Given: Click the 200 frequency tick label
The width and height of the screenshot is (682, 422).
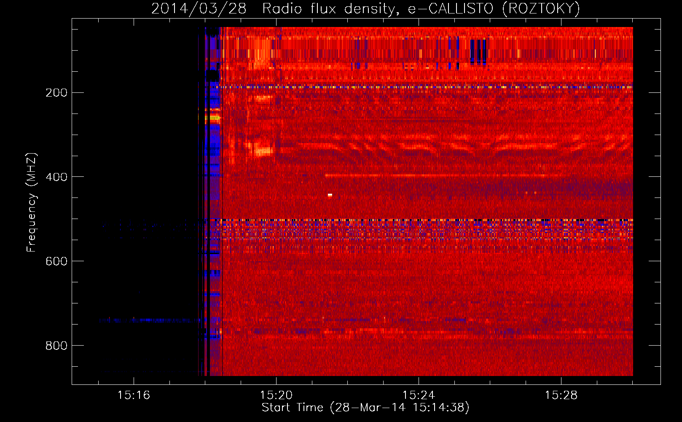Looking at the screenshot, I should pyautogui.click(x=56, y=93).
